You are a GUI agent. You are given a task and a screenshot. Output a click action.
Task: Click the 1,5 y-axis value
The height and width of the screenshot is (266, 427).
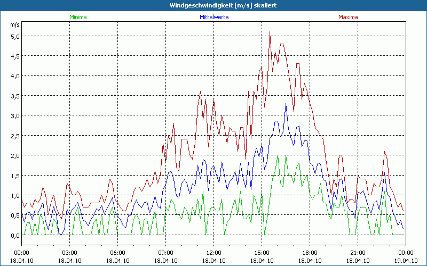15,176
